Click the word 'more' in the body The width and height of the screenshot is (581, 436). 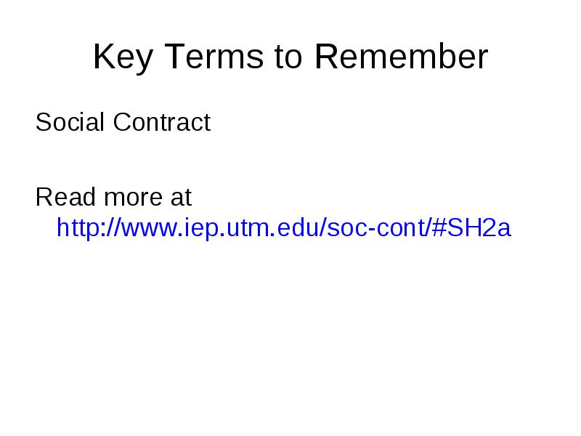pos(134,198)
